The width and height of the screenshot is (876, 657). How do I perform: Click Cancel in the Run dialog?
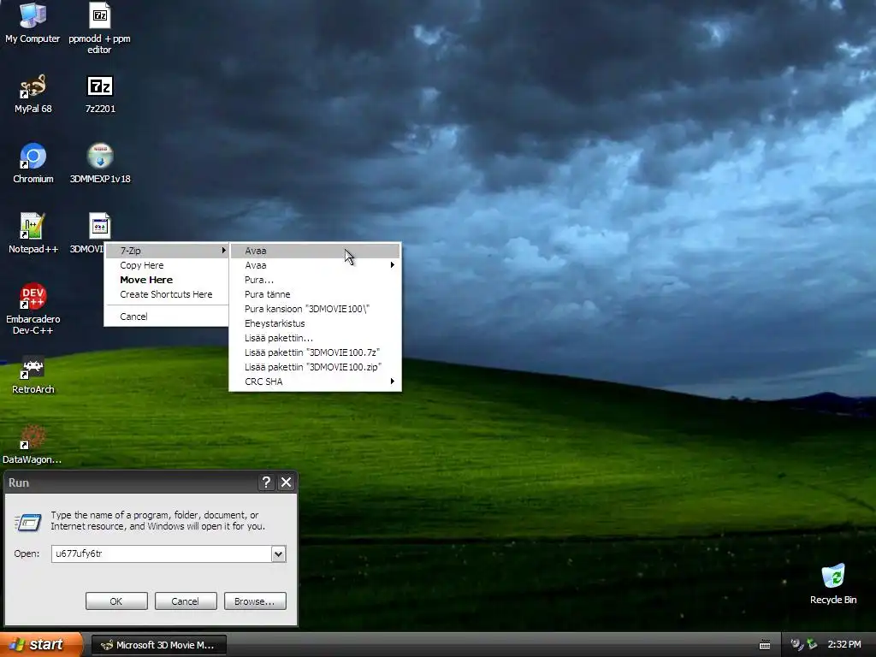pos(186,601)
